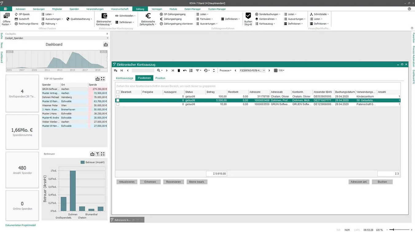The image size is (415, 232).
Task: Click Rechnungs-Storno in the ribbon
Action: pyautogui.click(x=26, y=24)
